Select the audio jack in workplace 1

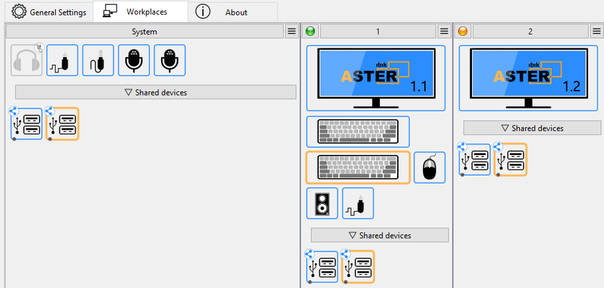[358, 203]
